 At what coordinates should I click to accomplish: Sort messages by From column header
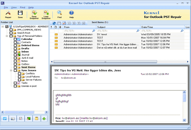tap(79, 27)
